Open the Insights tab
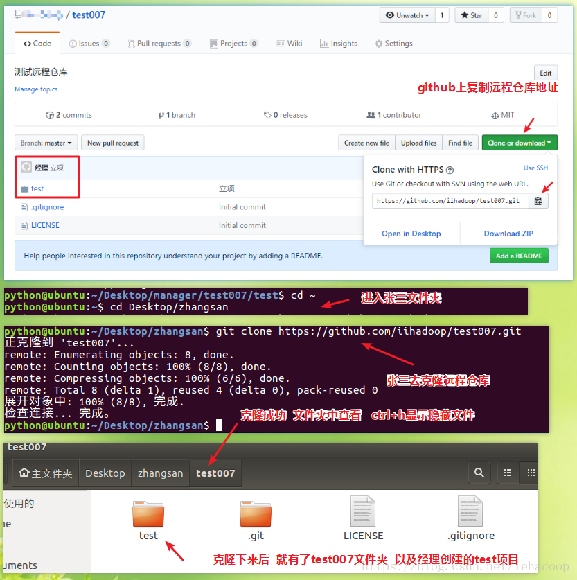577x580 pixels. (x=339, y=43)
